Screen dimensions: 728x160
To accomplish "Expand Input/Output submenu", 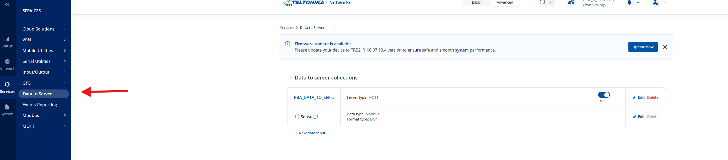I will [65, 72].
